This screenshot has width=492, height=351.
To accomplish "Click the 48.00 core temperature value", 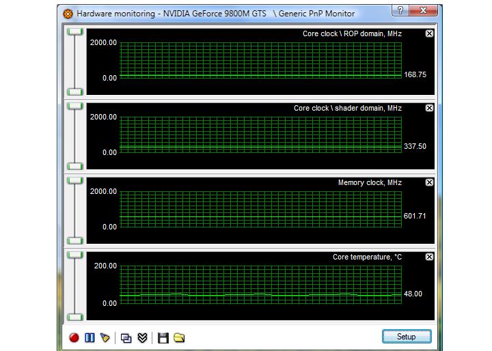I will 413,294.
